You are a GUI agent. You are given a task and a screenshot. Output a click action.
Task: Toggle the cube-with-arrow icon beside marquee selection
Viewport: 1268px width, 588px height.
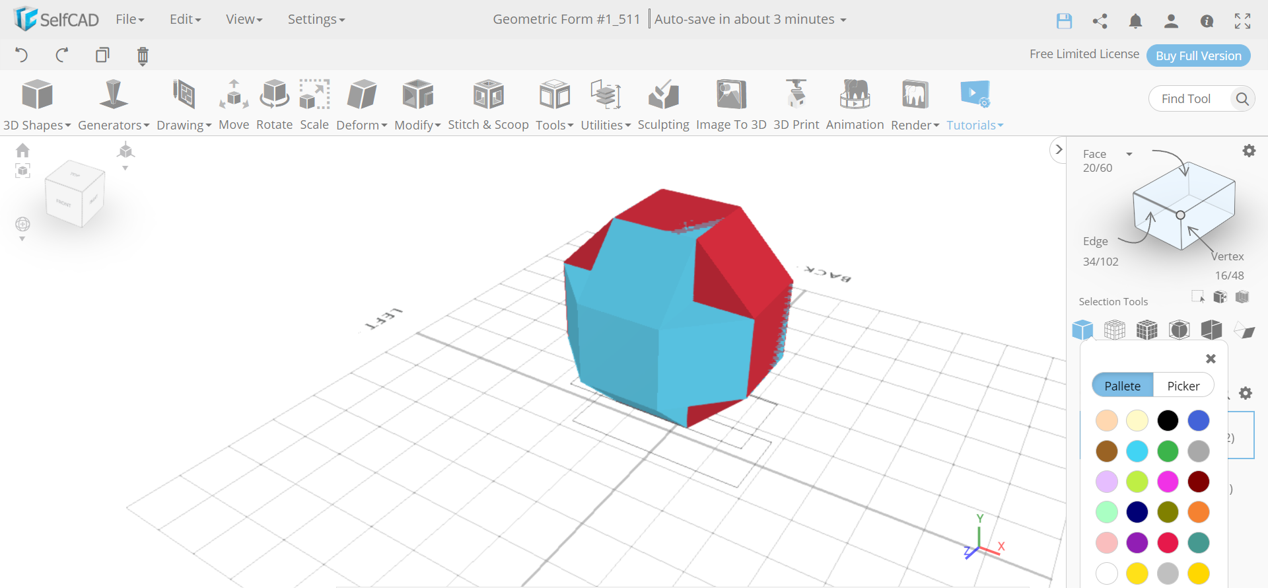[1220, 297]
